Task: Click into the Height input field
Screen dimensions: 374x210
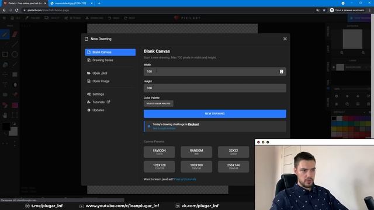Action: coord(214,88)
